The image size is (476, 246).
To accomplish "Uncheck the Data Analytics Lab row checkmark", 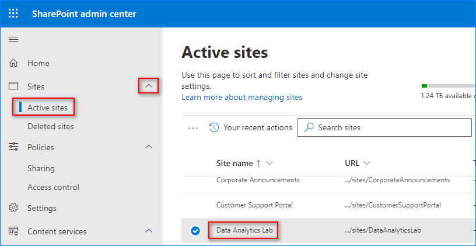I will [195, 231].
